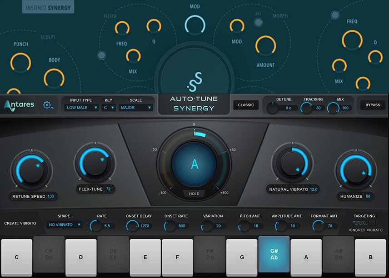Click the Auto-Tune Mix knob beside 100
Screen dimensions: 389x278
click(x=333, y=108)
